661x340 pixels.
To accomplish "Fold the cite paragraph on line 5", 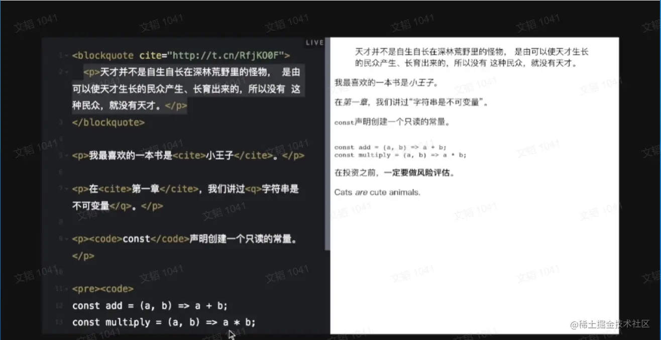I will [x=67, y=156].
